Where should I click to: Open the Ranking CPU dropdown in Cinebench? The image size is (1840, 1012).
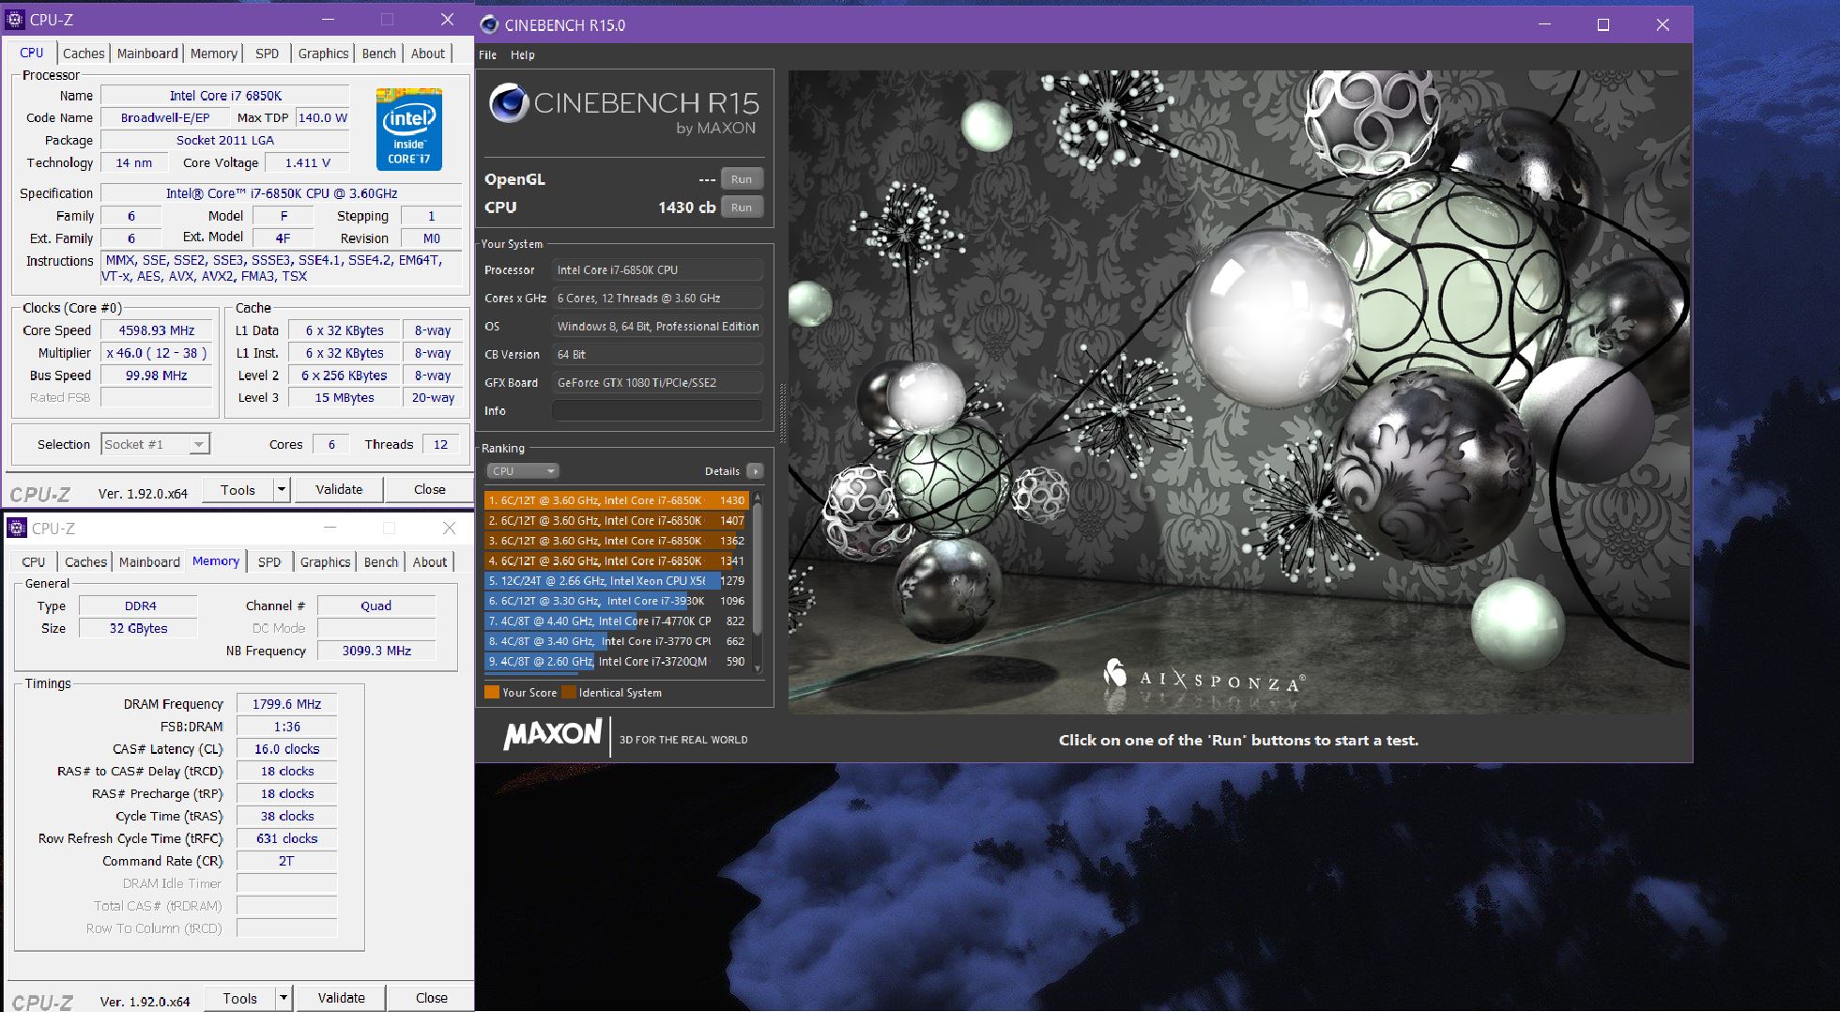[x=522, y=471]
